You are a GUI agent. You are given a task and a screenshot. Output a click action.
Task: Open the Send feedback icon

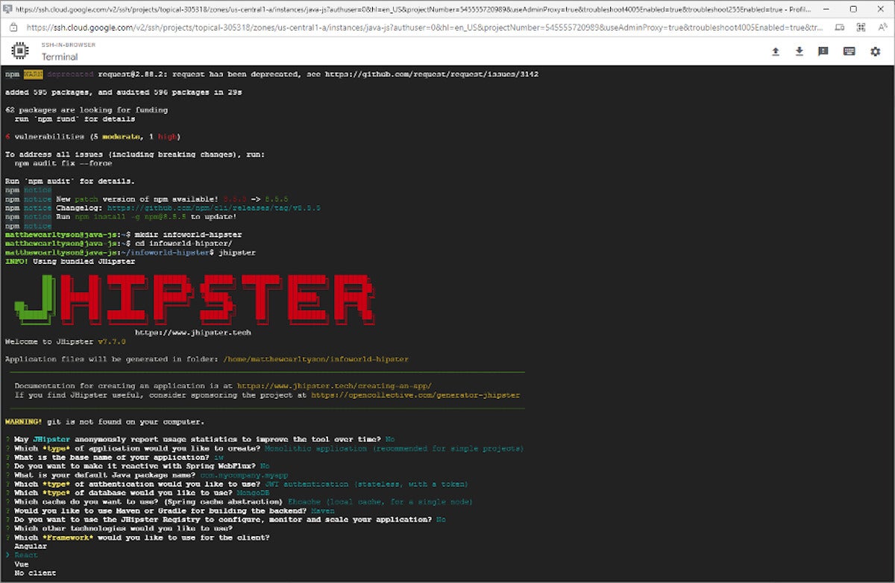[x=823, y=51]
